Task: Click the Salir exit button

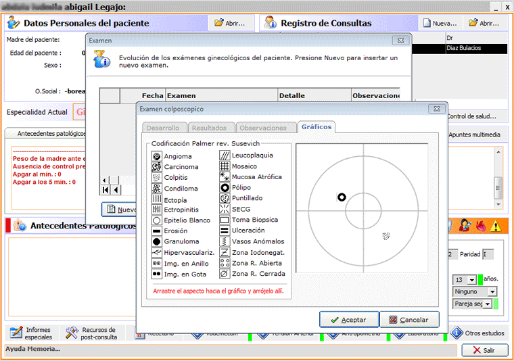Action: 484,350
